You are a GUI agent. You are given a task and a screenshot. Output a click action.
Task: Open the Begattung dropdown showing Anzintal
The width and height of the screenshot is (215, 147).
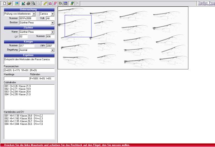tap(52, 50)
